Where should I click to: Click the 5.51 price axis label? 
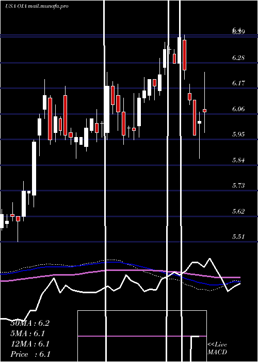pos(238,237)
